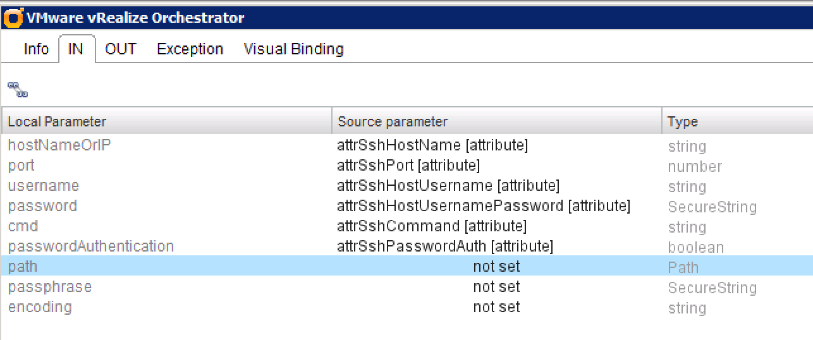813x340 pixels.
Task: Select the Exception tab
Action: (x=190, y=49)
